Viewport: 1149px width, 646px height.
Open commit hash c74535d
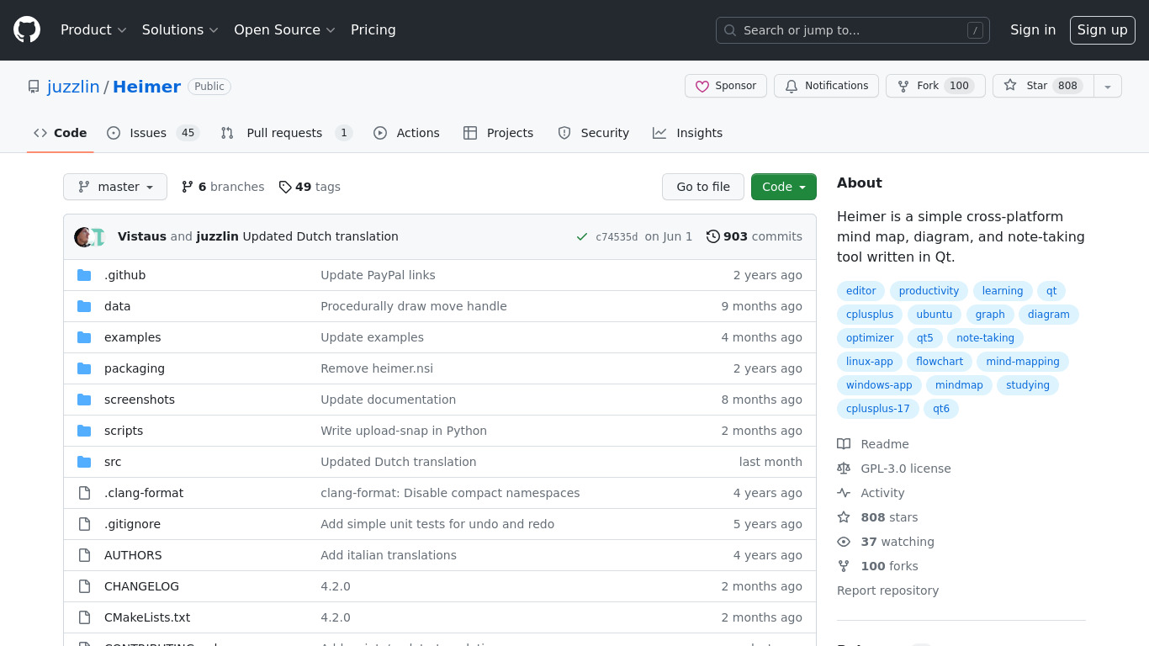coord(617,237)
